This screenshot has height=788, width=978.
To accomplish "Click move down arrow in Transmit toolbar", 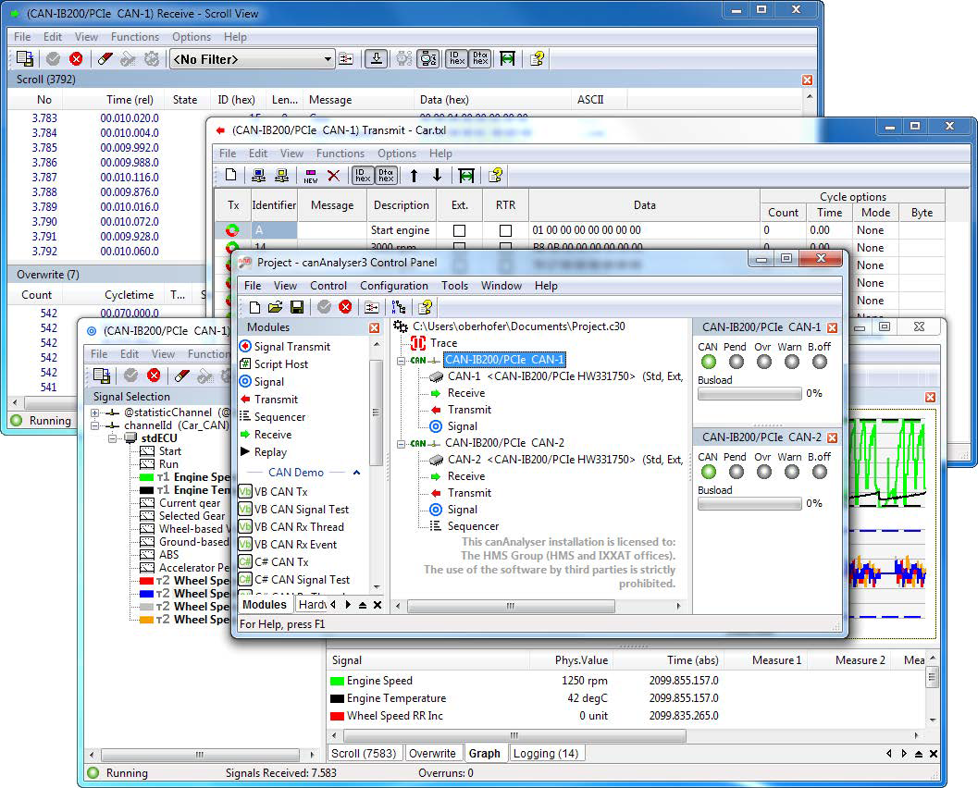I will pyautogui.click(x=438, y=176).
